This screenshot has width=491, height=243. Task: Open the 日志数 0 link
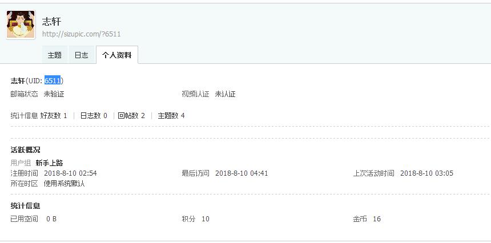(94, 116)
